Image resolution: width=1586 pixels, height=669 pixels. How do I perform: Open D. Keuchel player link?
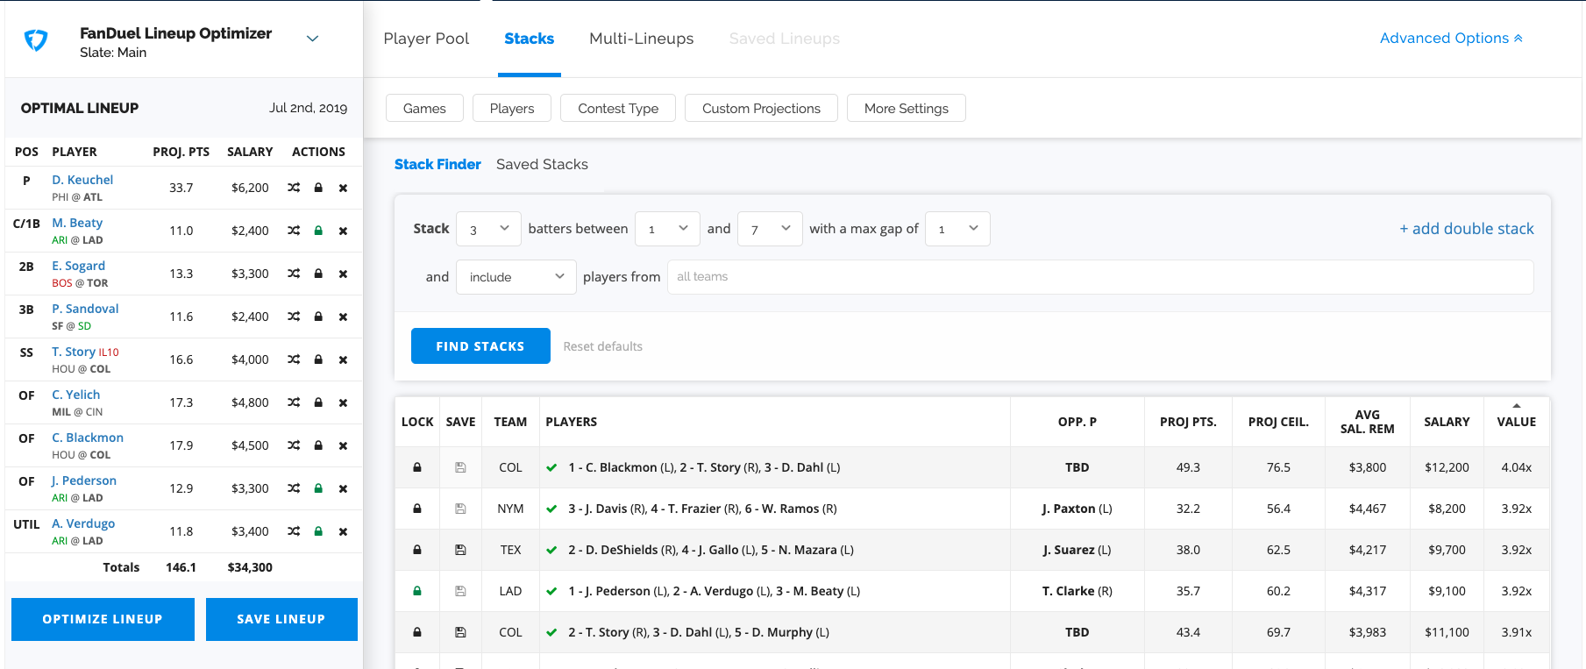(82, 180)
